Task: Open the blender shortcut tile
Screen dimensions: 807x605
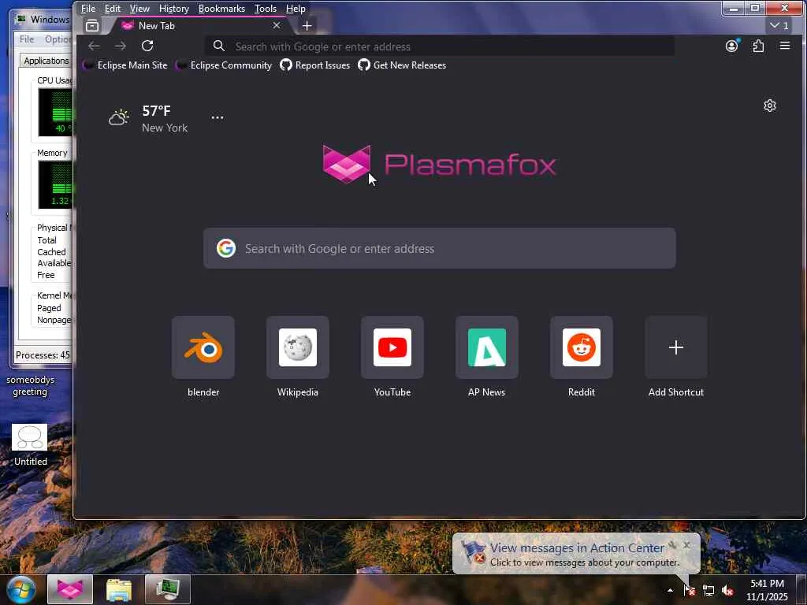Action: 203,347
